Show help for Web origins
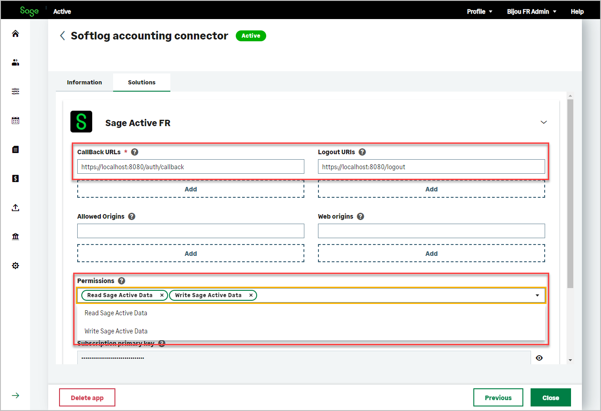Screen dimensions: 601x411 coord(360,216)
